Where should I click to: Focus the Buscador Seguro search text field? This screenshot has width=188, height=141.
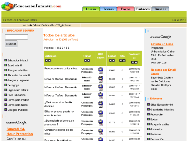[17, 37]
